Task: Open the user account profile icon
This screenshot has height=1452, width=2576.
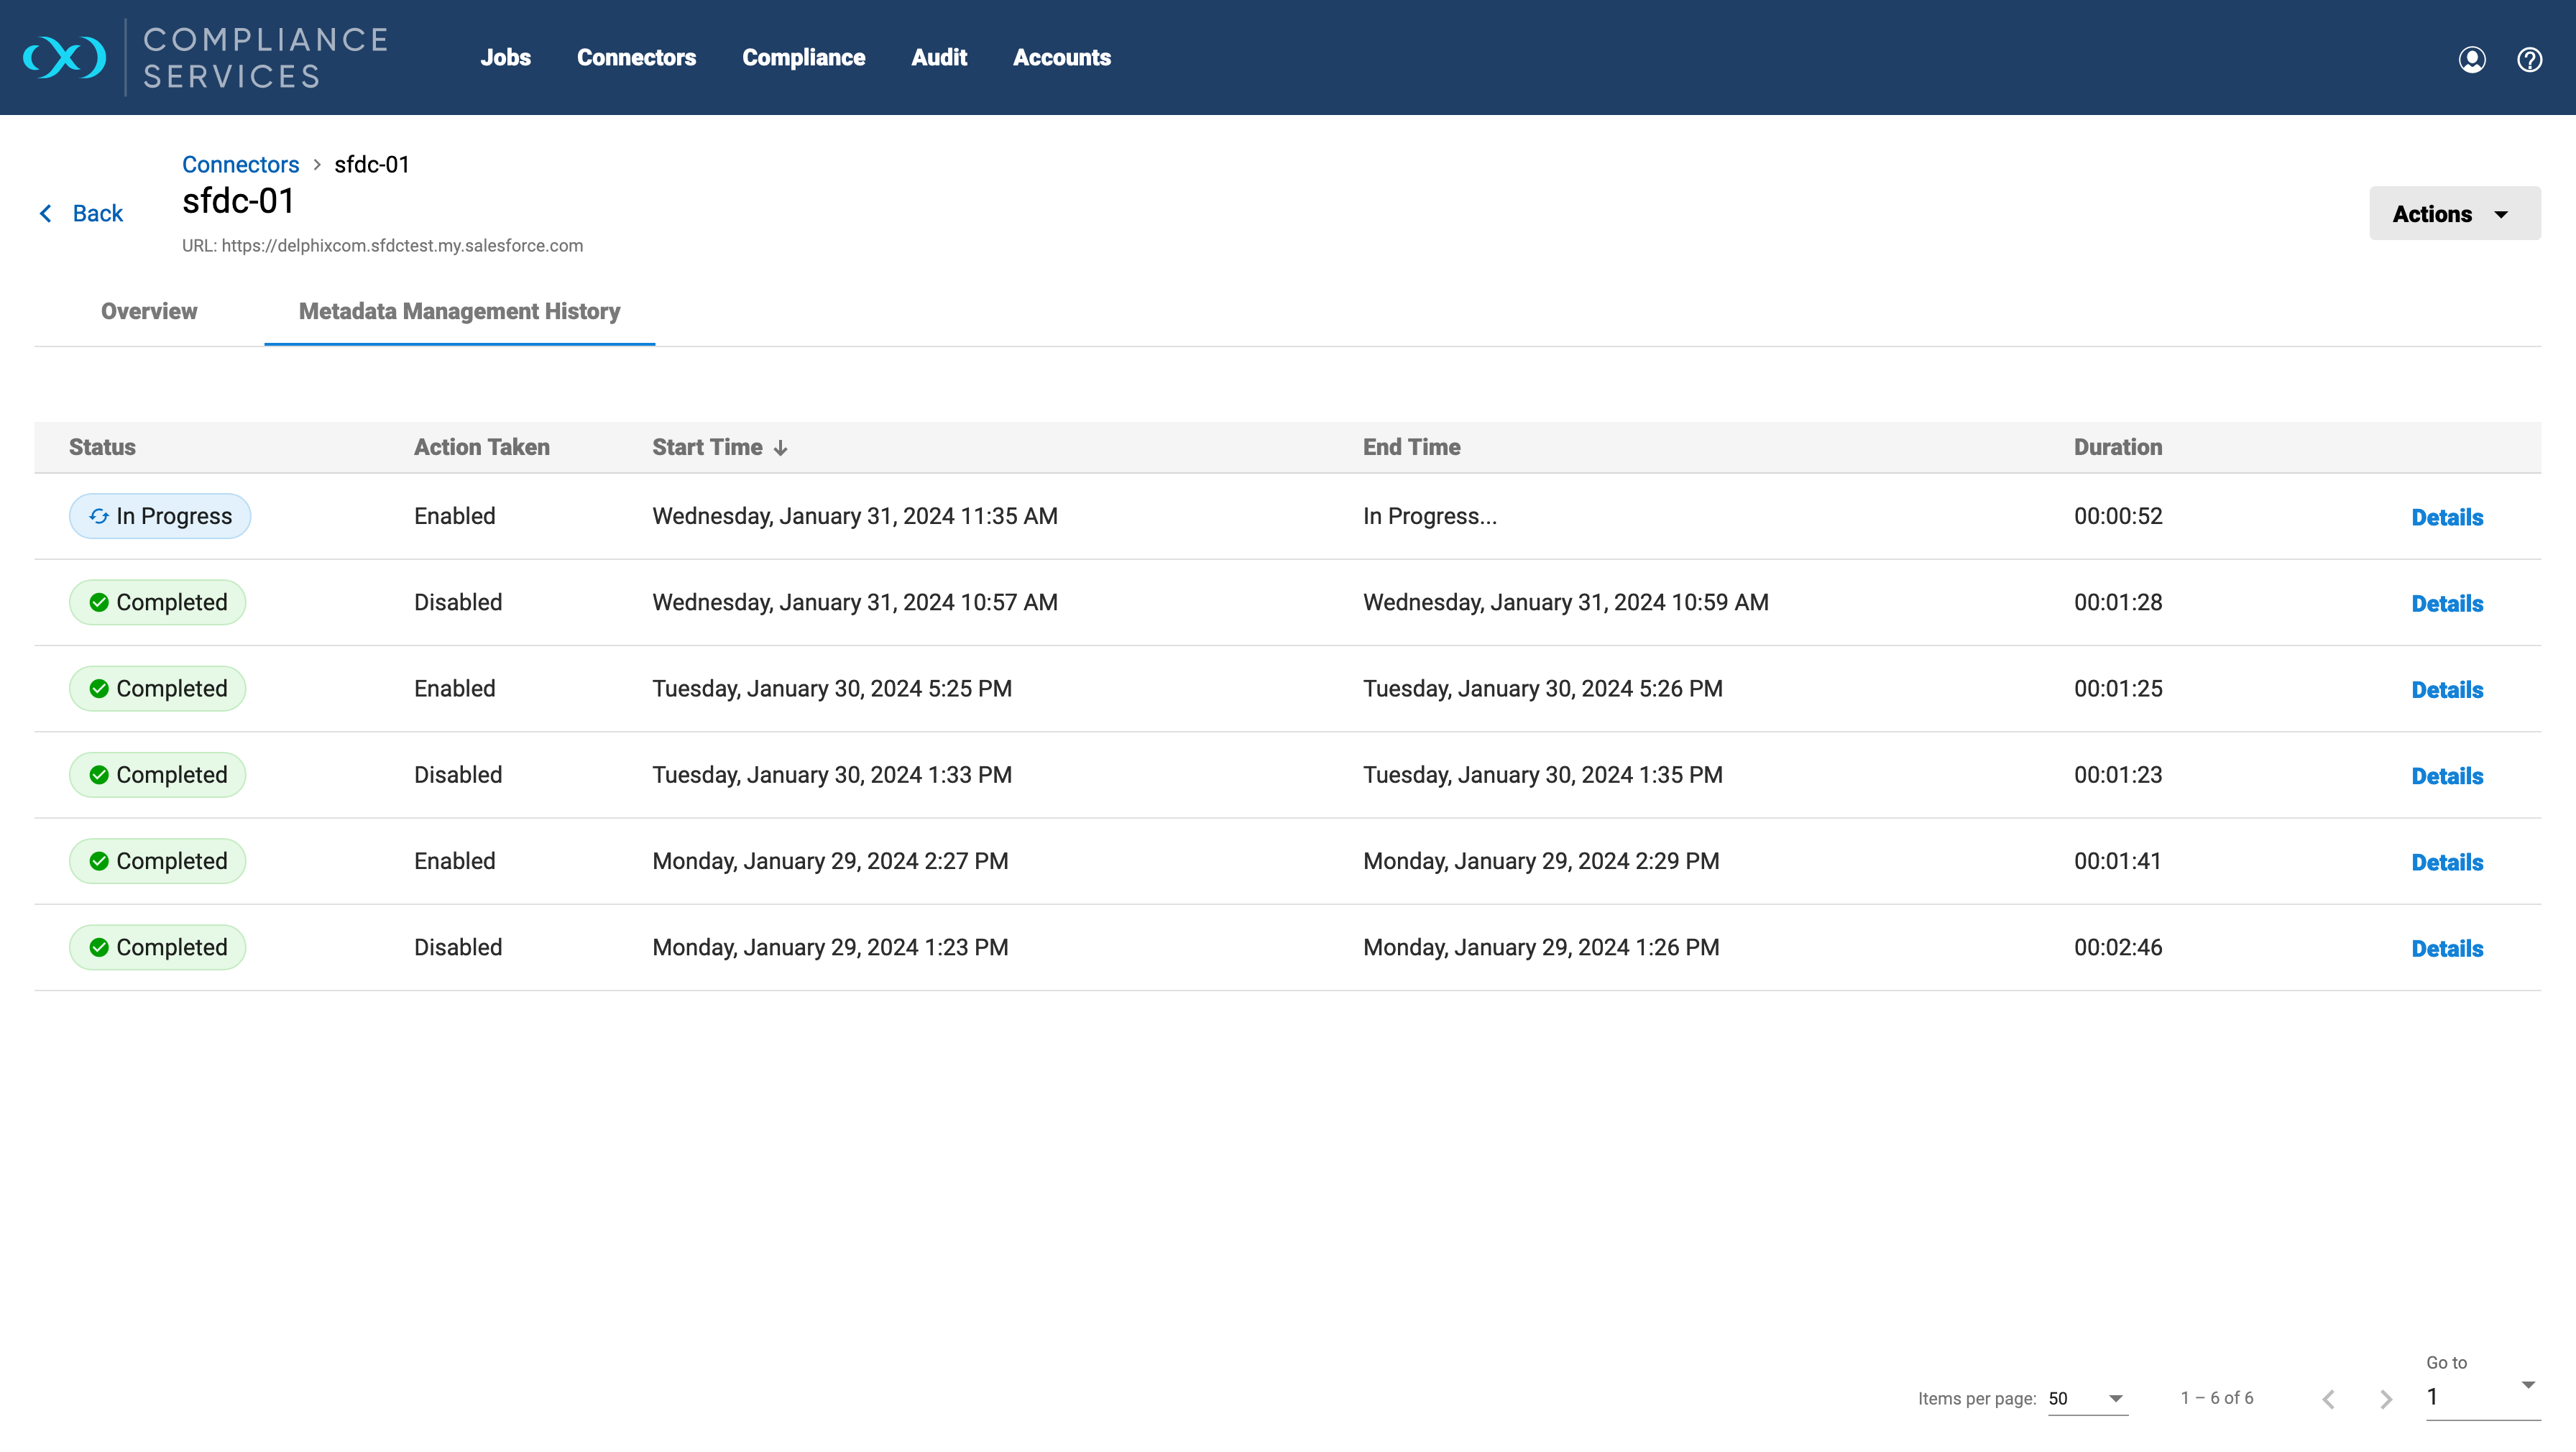Action: click(x=2472, y=59)
